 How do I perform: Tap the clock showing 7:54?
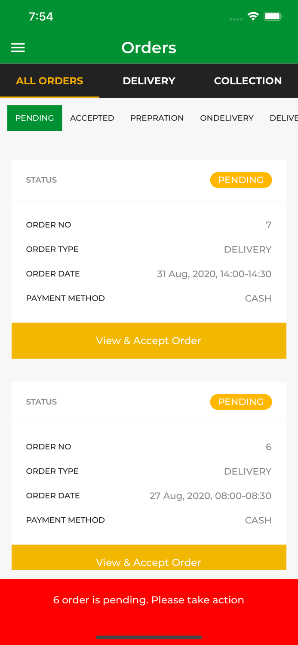(x=41, y=16)
